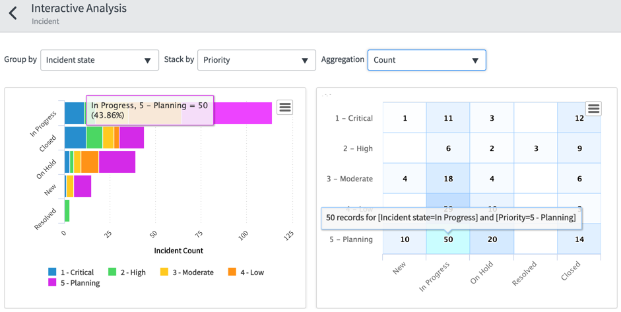Click heatmap cell High / In Progress showing 6

(448, 148)
